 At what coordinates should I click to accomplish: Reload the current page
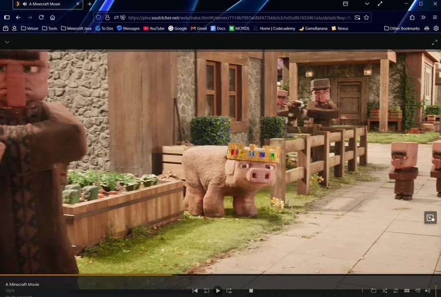click(x=41, y=18)
